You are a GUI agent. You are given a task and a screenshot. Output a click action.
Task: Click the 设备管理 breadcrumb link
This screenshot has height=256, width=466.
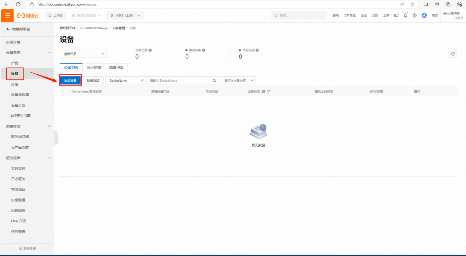119,28
